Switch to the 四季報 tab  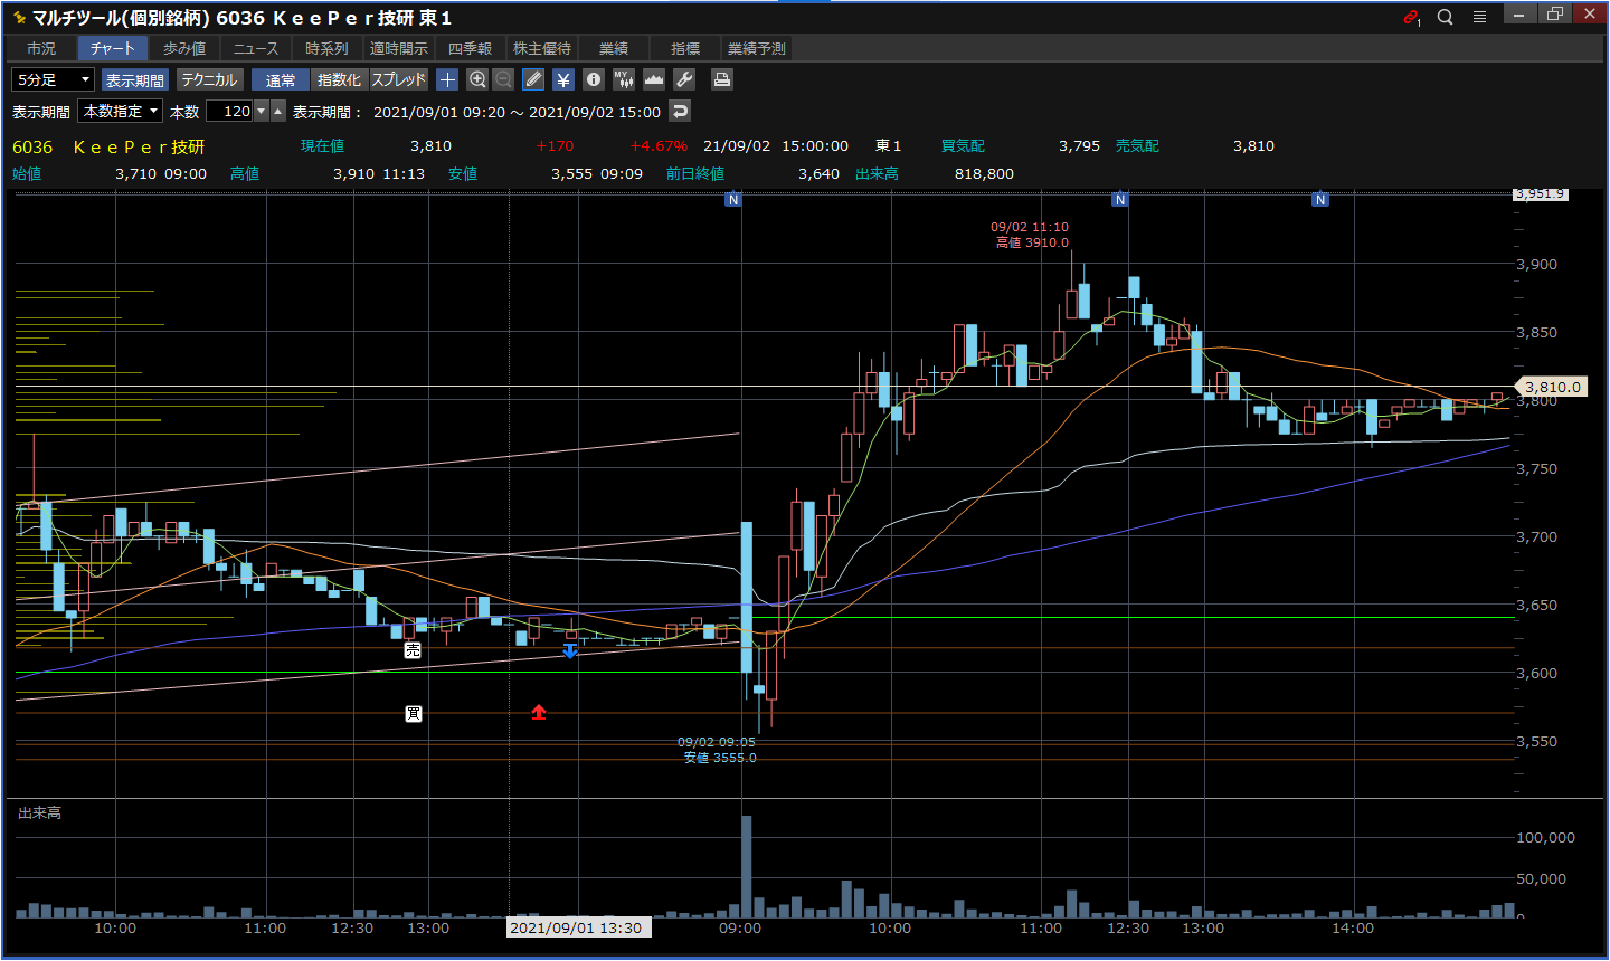(x=470, y=49)
